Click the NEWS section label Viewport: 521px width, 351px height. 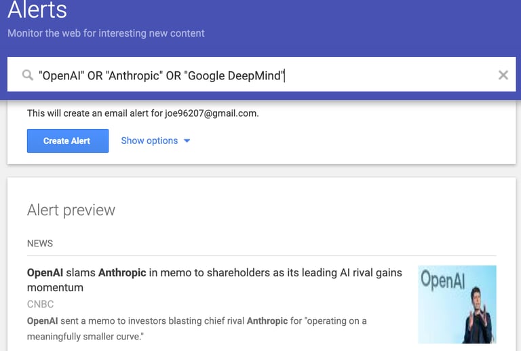pos(40,243)
